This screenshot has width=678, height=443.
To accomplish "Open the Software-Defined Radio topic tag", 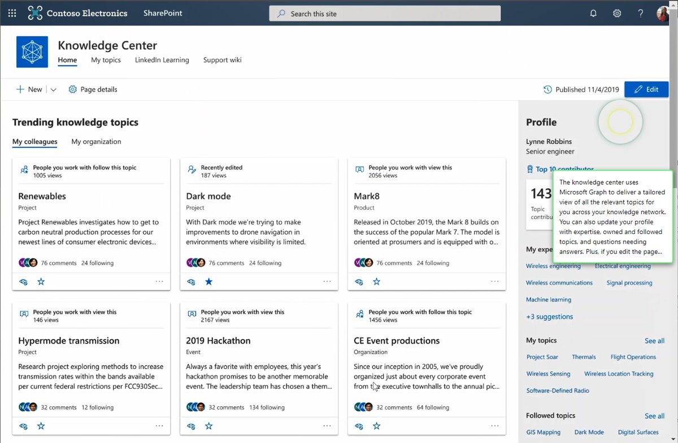I will (558, 390).
